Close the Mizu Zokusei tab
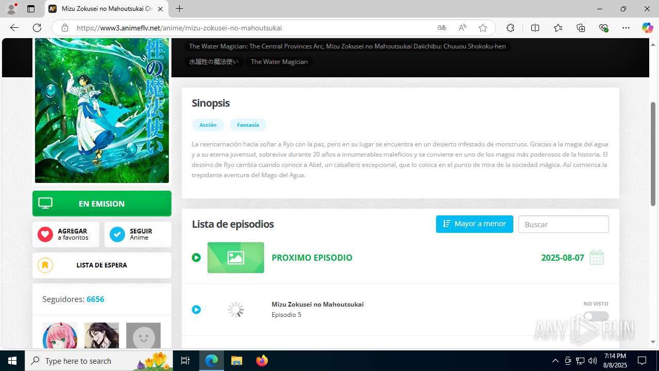The image size is (659, 371). [x=160, y=9]
